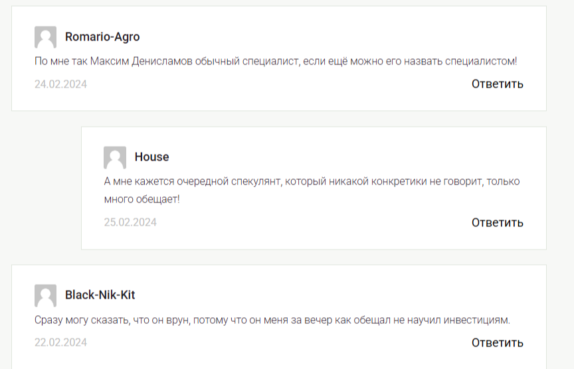Open the Romario-Agro username
The image size is (574, 369).
pyautogui.click(x=102, y=37)
